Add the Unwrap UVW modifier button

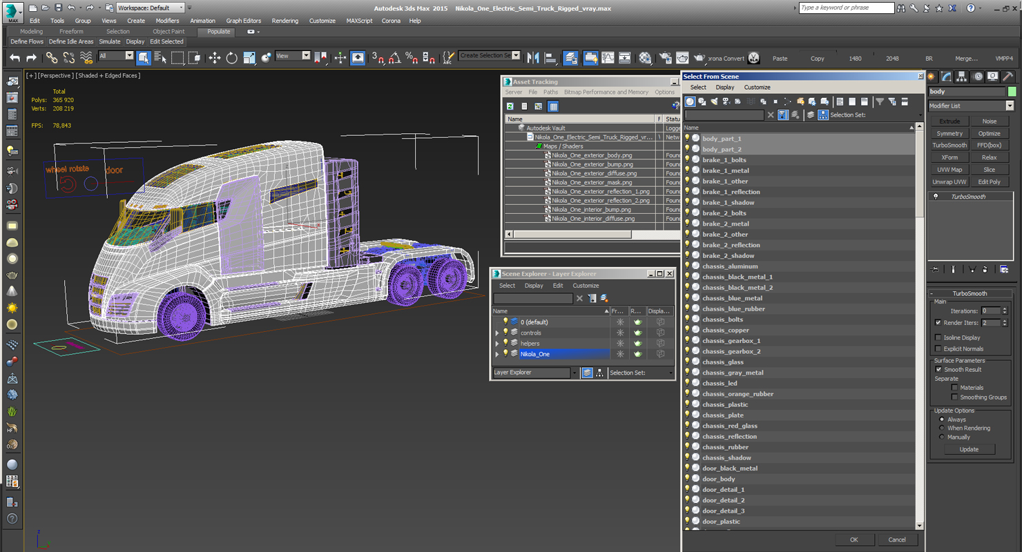point(949,181)
